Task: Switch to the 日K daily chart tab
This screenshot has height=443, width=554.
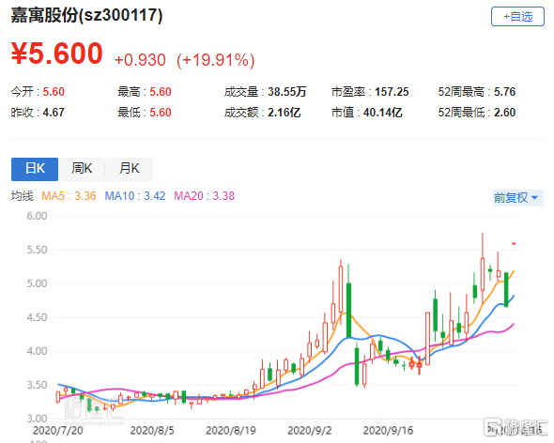Action: coord(35,169)
